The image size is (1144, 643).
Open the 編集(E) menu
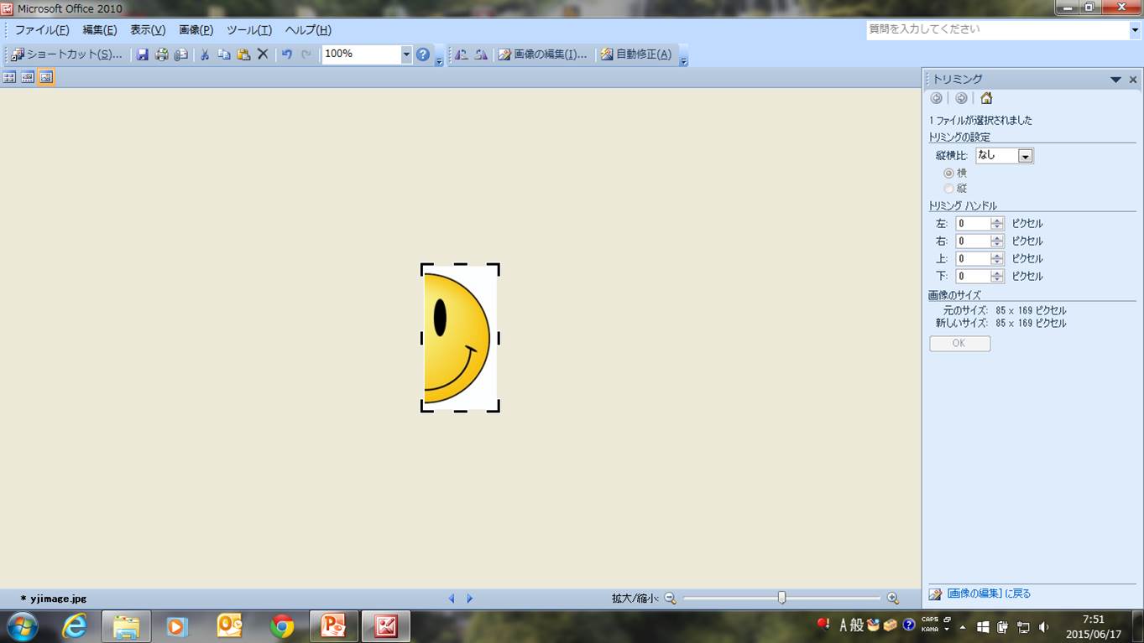click(x=100, y=30)
